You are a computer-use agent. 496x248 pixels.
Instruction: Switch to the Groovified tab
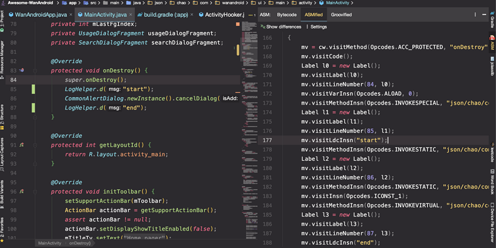[342, 14]
